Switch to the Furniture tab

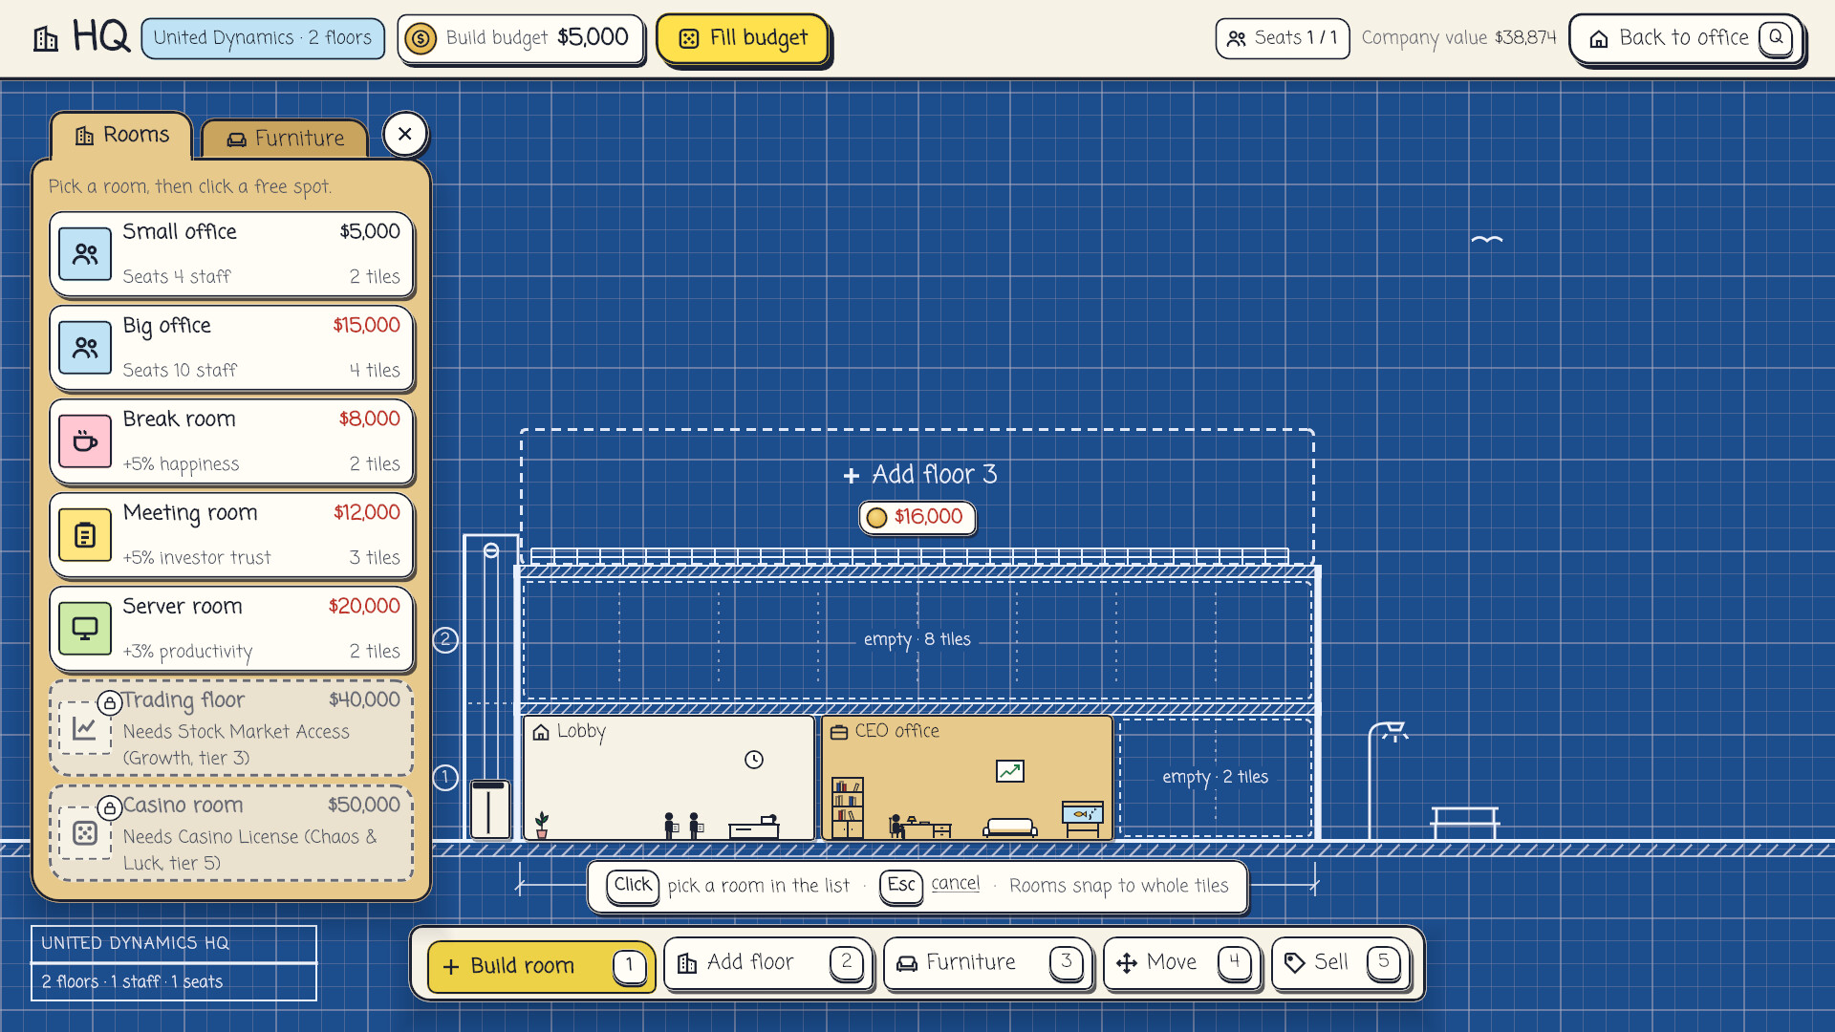(285, 139)
